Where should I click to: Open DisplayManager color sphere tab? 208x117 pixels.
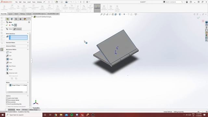[x=25, y=19]
